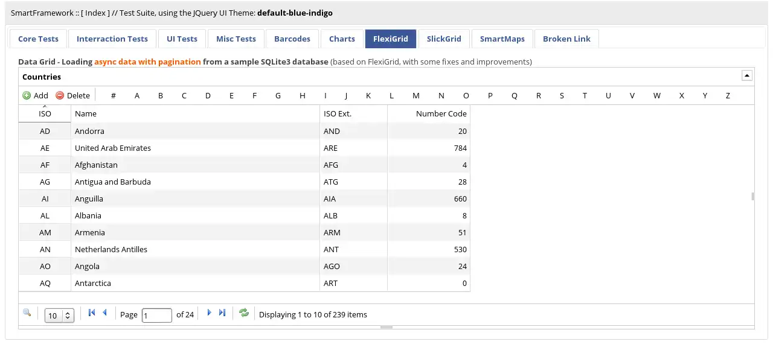Filter countries by letter M
The height and width of the screenshot is (362, 773).
(x=415, y=95)
